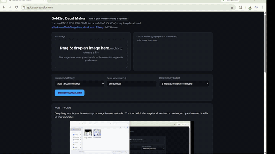Go back using the browser back arrow
Image resolution: width=275 pixels, height=154 pixels.
(4, 7)
